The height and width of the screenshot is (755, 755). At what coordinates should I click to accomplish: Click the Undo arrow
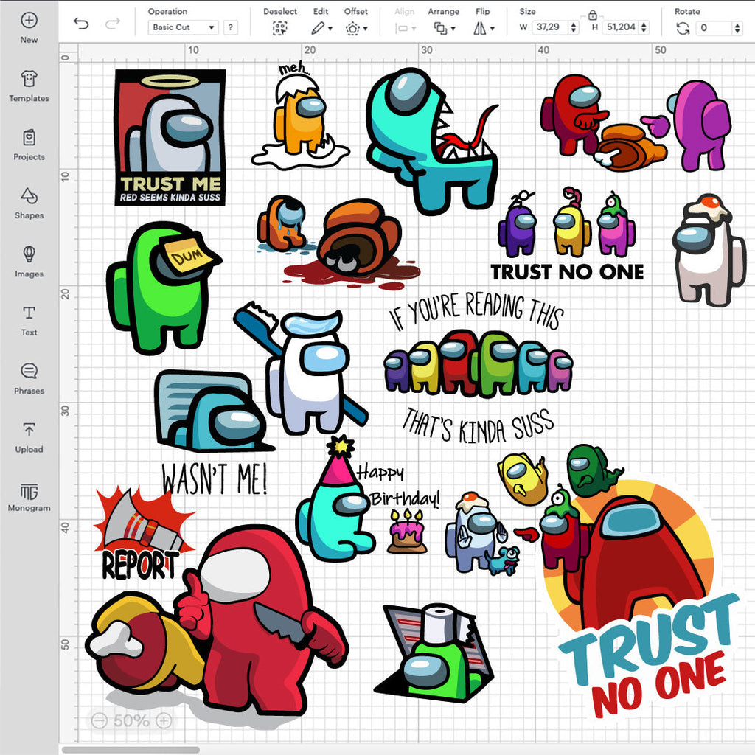pyautogui.click(x=81, y=24)
